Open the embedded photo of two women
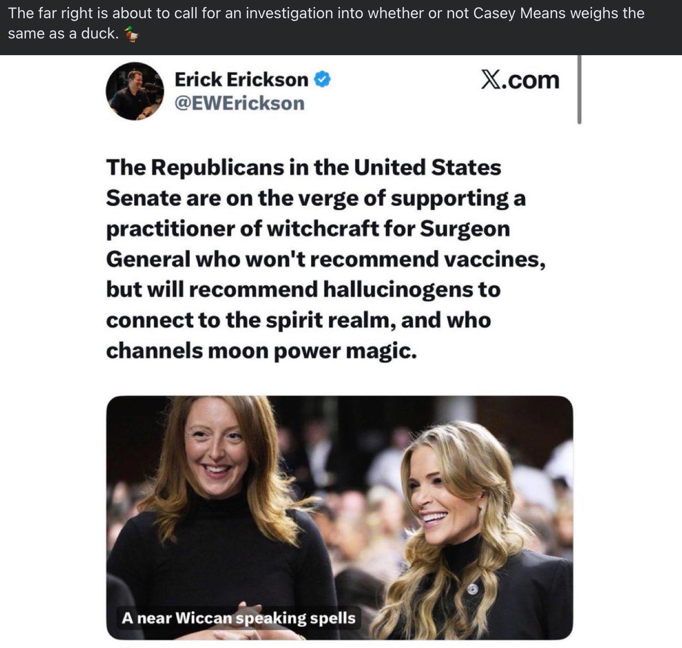This screenshot has height=648, width=682. [339, 518]
